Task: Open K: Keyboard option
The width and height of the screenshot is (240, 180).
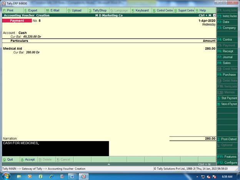Action: coord(140,10)
